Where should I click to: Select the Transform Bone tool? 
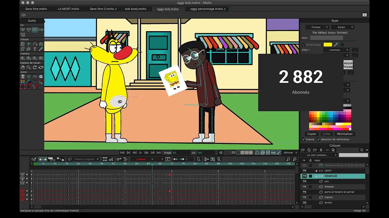(29, 30)
